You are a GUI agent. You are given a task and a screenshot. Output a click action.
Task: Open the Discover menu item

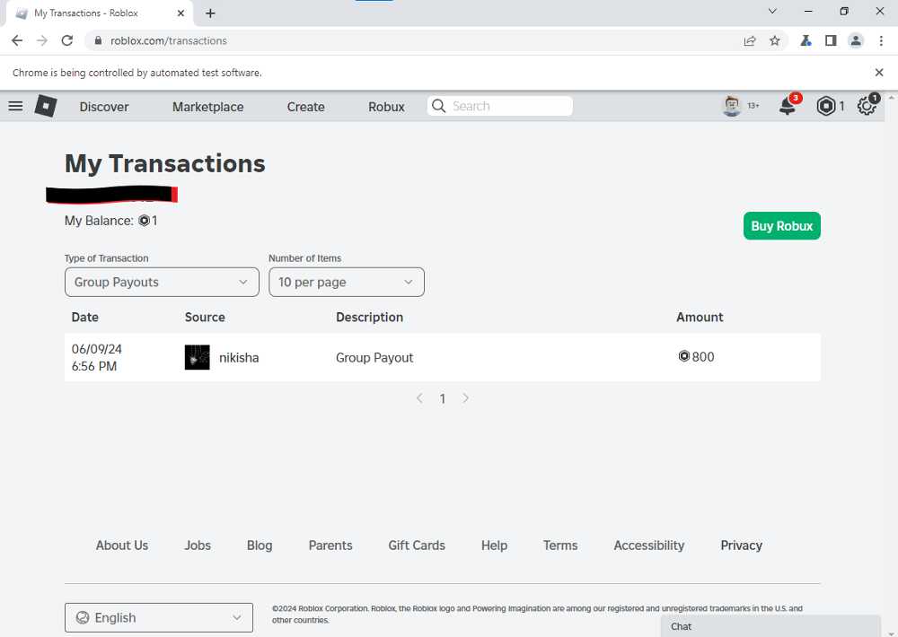click(x=104, y=107)
